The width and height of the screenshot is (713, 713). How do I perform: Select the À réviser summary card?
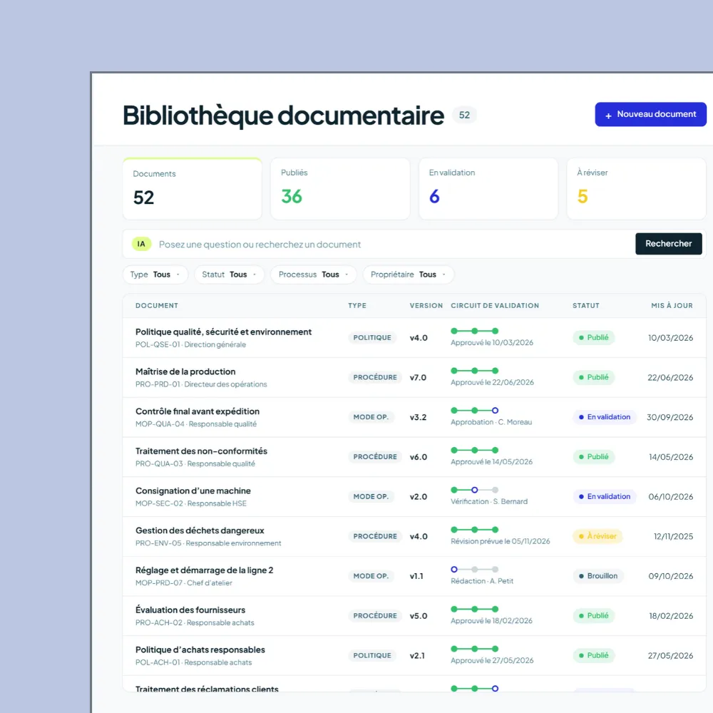(636, 189)
